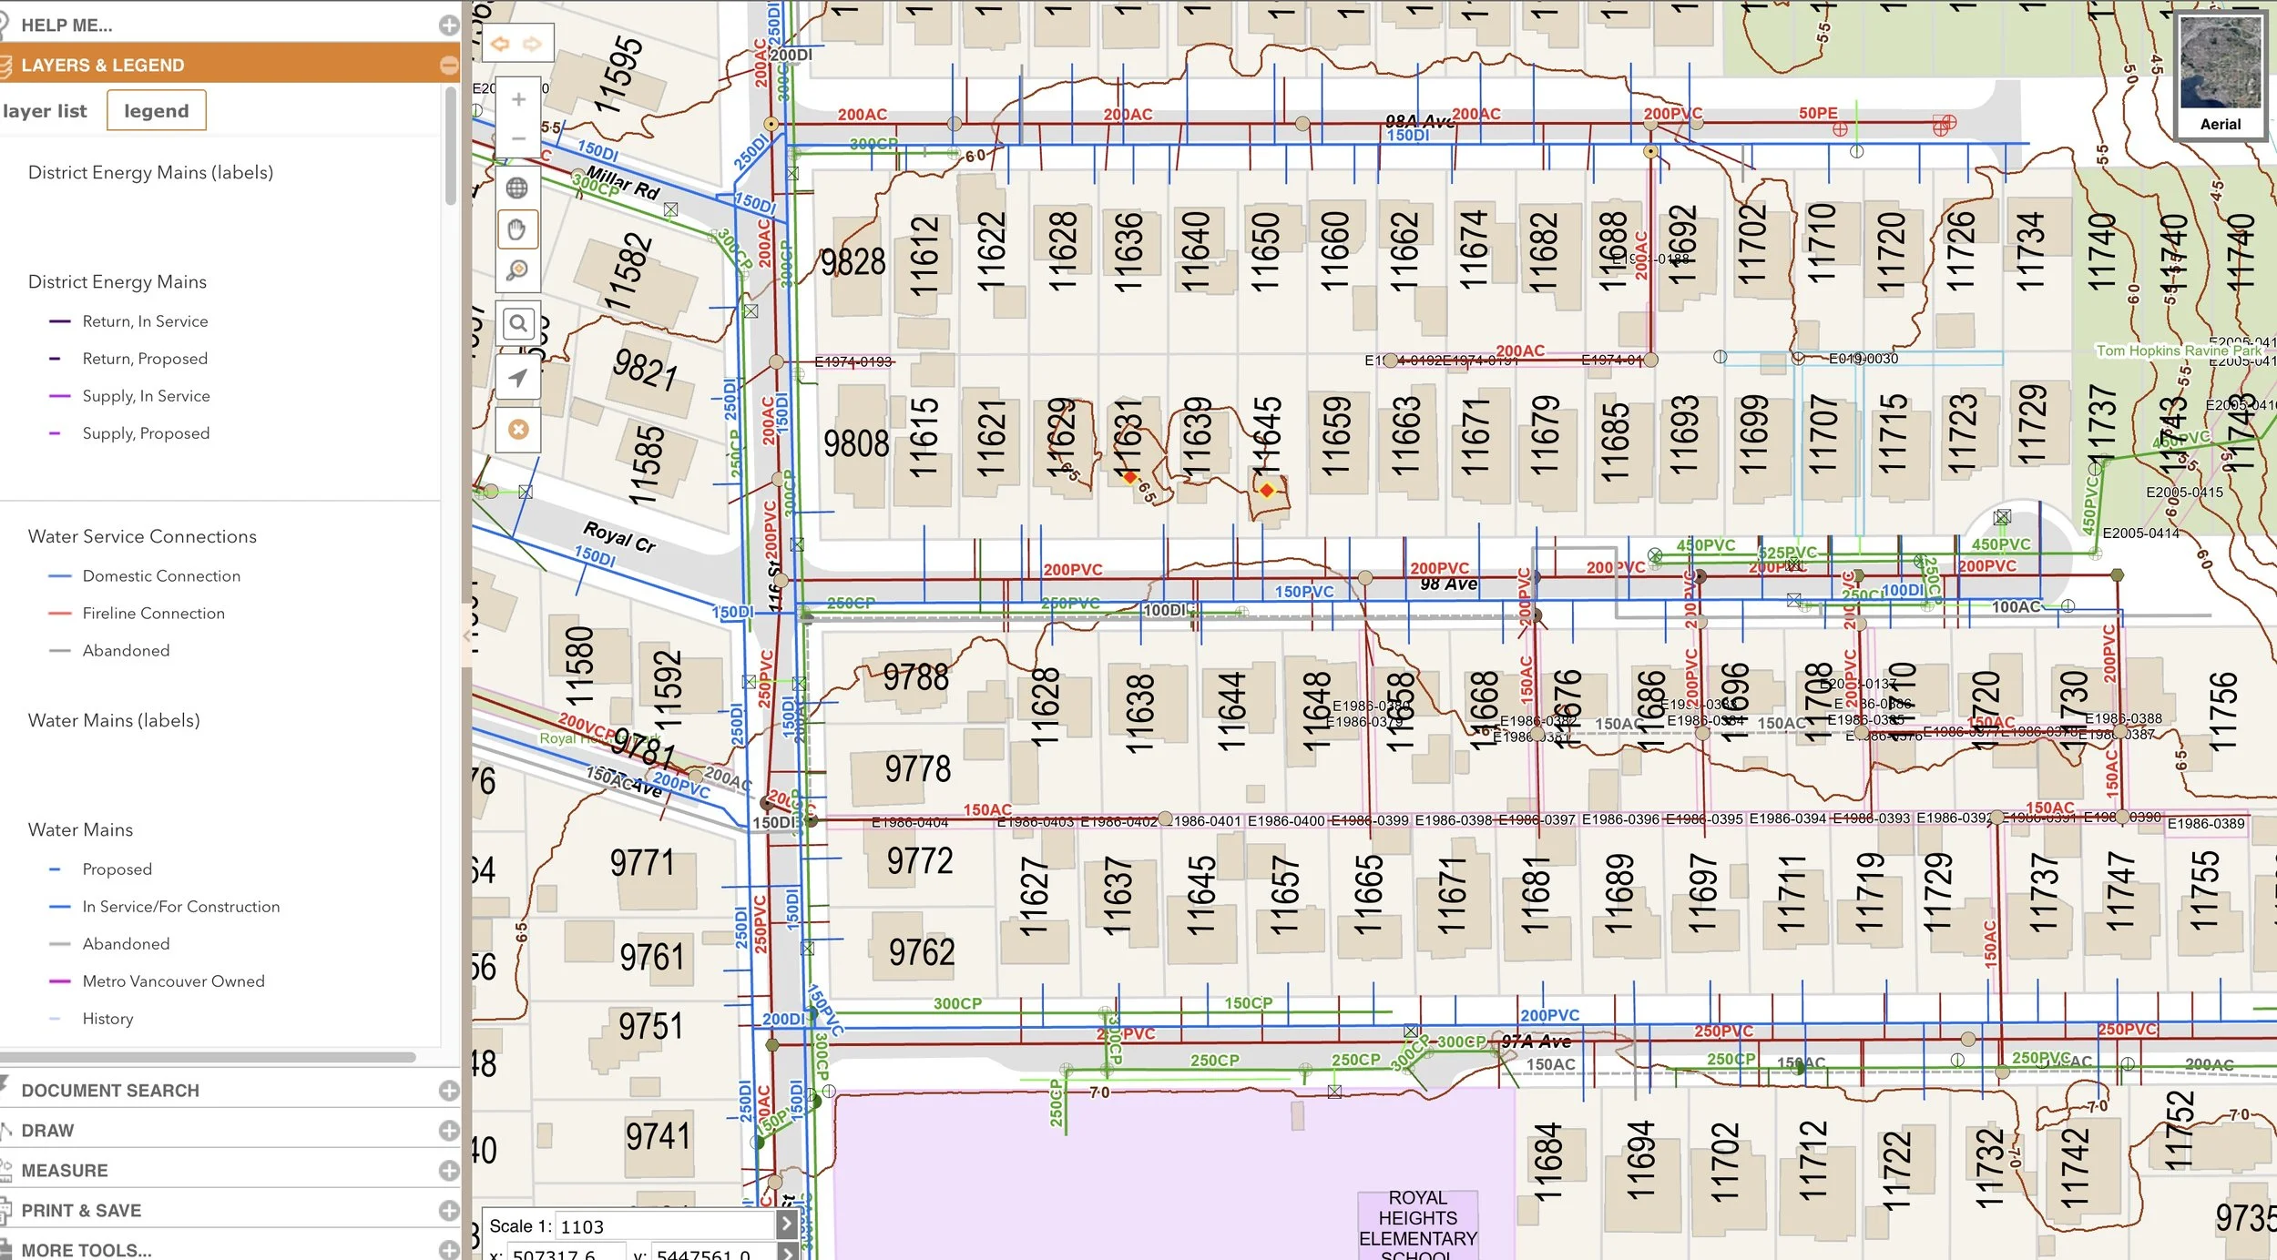The width and height of the screenshot is (2277, 1260).
Task: Click the globe full extent icon
Action: (516, 188)
